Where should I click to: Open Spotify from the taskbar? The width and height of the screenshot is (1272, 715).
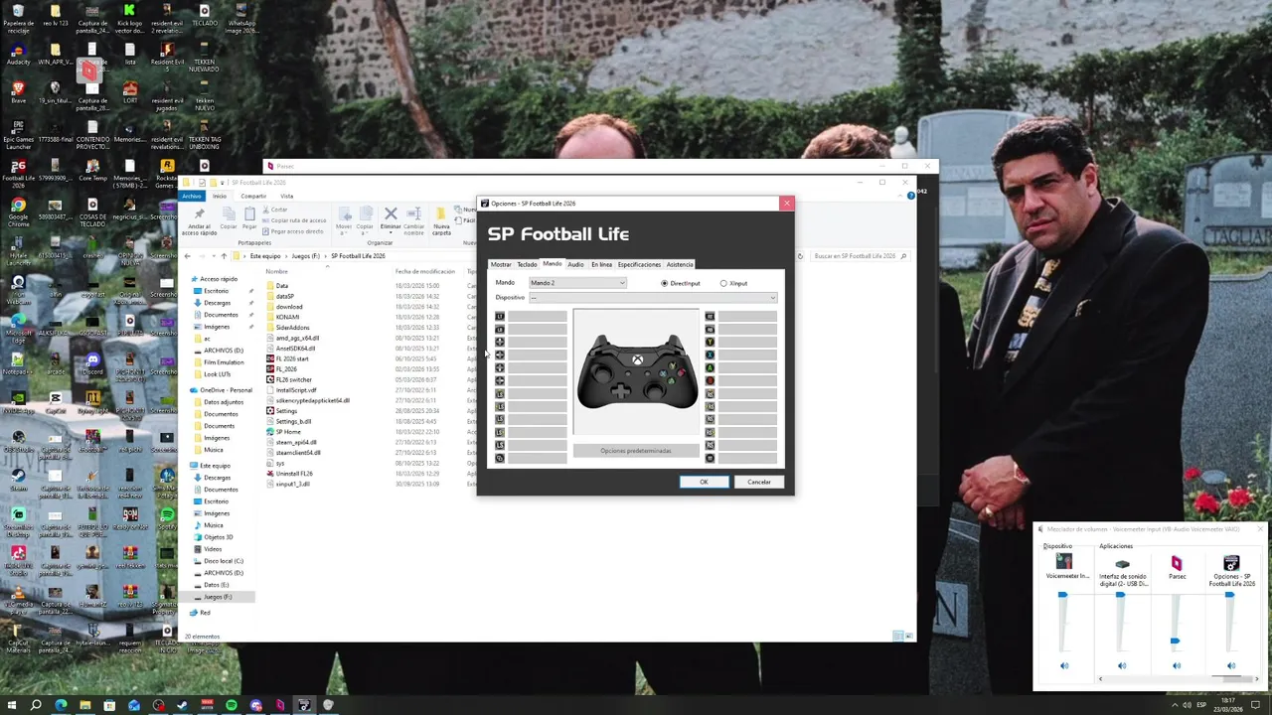(232, 705)
